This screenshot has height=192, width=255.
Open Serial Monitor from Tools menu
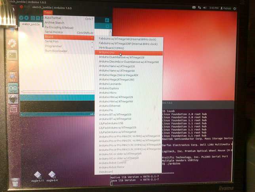[x=69, y=32]
